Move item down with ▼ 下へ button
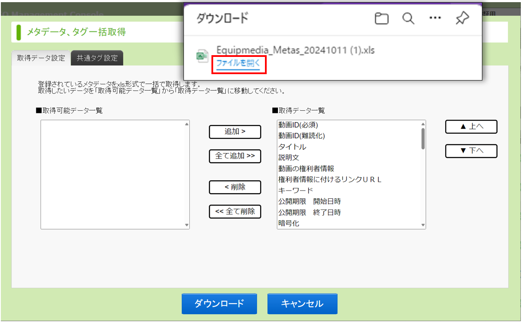The width and height of the screenshot is (523, 322). click(471, 151)
